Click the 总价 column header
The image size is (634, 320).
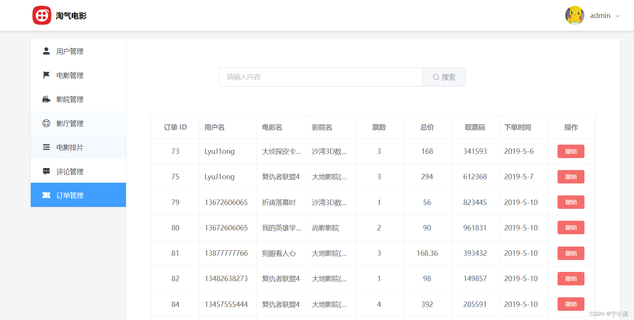click(427, 127)
